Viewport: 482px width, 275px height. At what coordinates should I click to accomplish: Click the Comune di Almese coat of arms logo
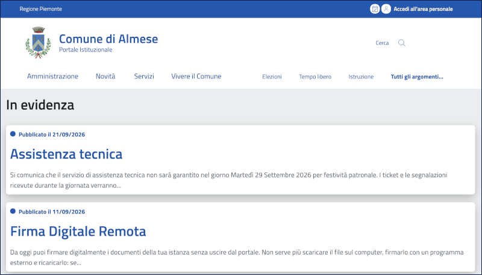38,43
